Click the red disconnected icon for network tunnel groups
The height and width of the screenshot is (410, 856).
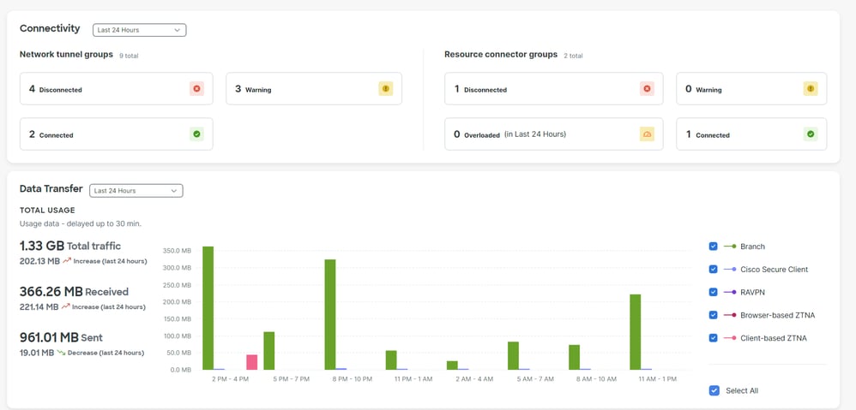click(196, 89)
